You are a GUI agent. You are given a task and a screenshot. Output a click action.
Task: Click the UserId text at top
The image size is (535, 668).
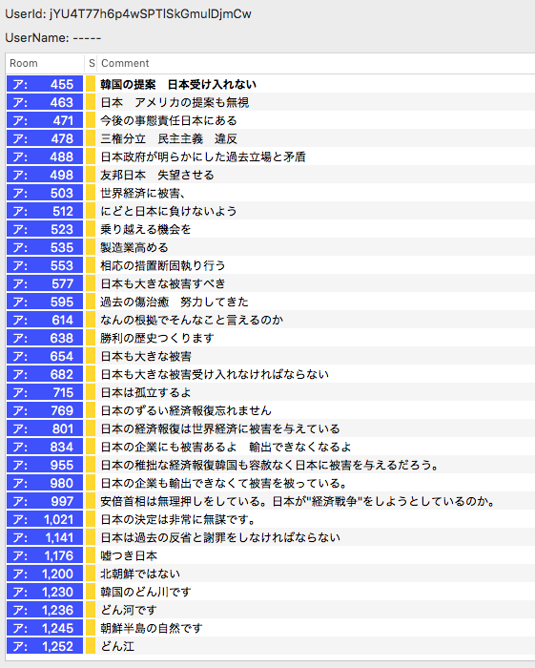click(x=128, y=14)
